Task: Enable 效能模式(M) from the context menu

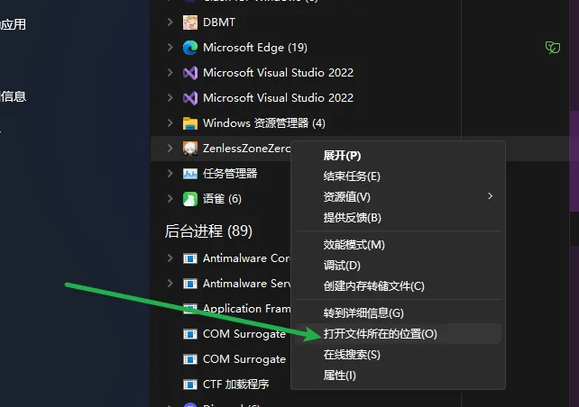Action: click(398, 245)
